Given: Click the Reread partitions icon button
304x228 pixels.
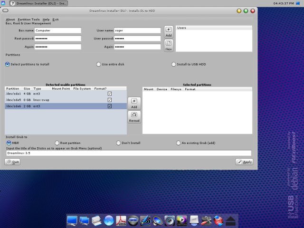Looking at the screenshot, I should [x=134, y=117].
